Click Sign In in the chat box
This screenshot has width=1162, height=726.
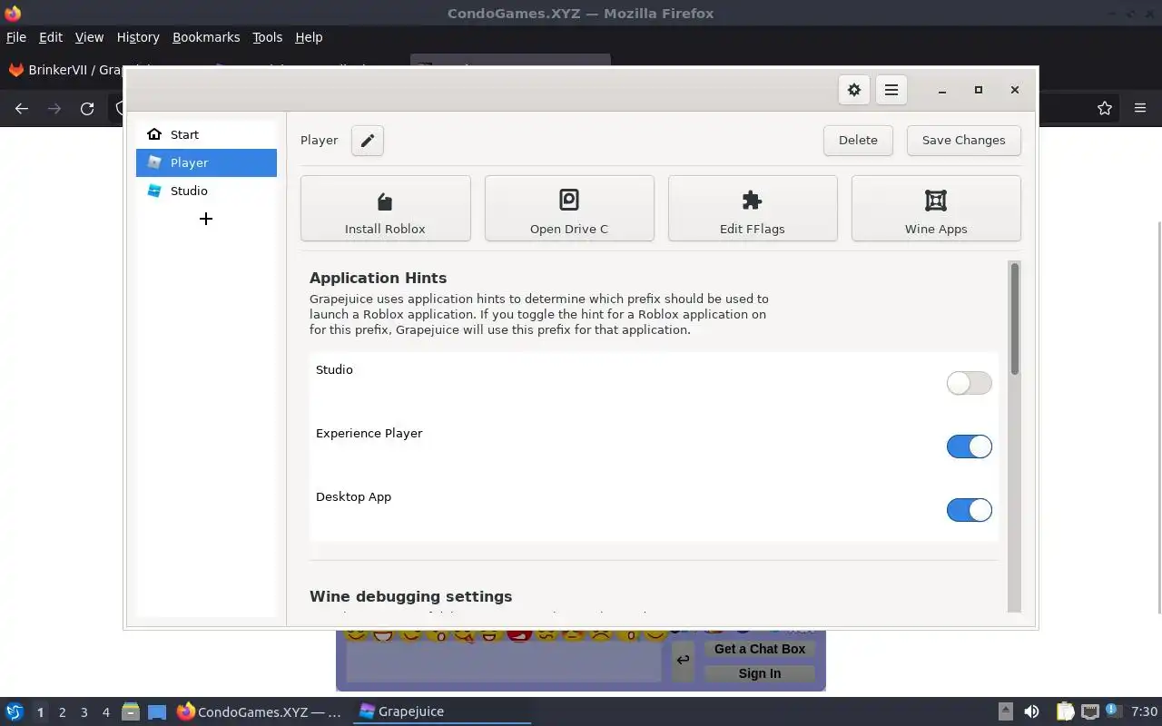click(760, 673)
